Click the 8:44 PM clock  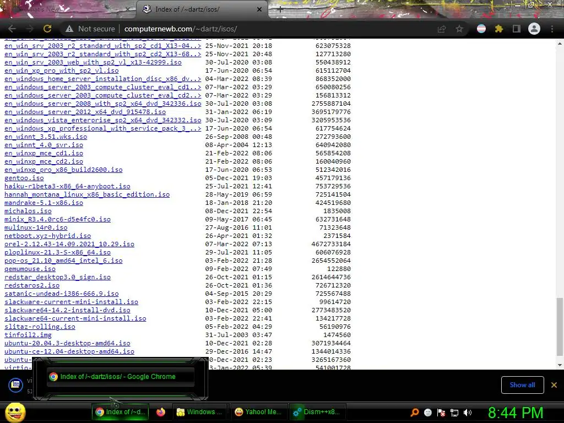pyautogui.click(x=516, y=413)
